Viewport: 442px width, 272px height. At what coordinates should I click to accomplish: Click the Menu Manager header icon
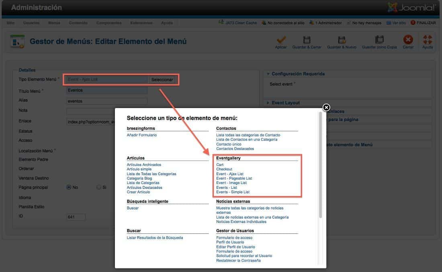(17, 41)
